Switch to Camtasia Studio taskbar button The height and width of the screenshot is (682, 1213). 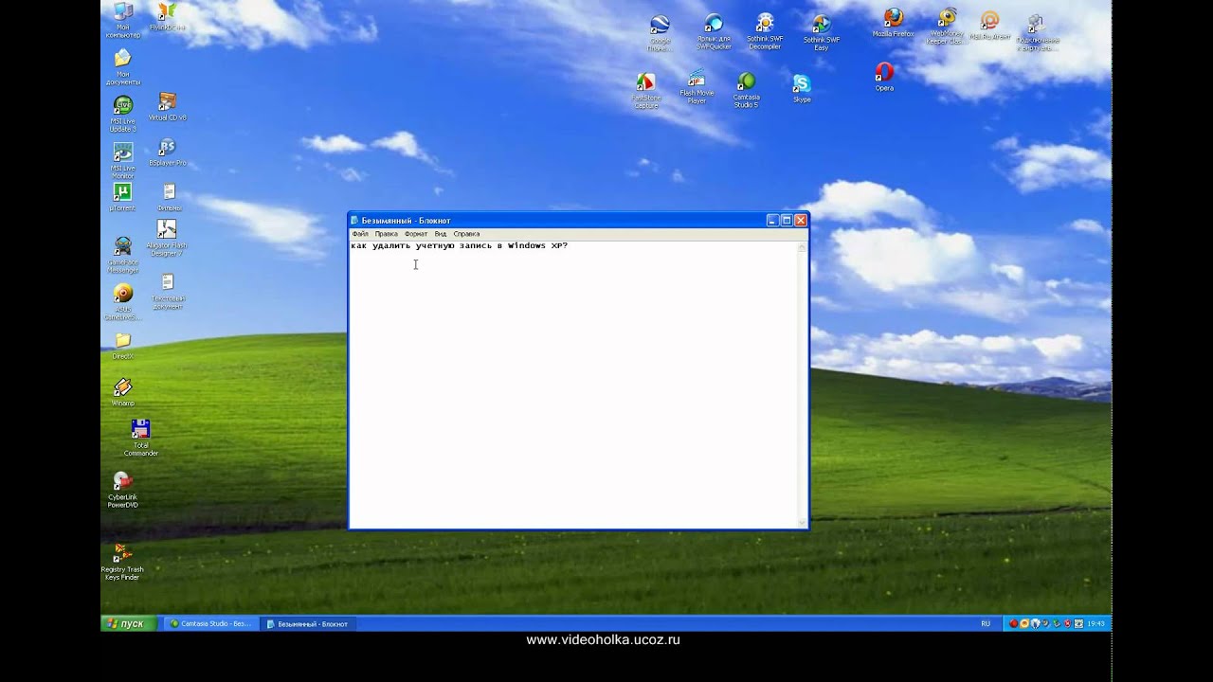209,623
